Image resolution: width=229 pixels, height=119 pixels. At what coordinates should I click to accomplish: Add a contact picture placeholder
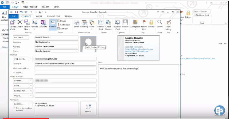tap(88, 44)
